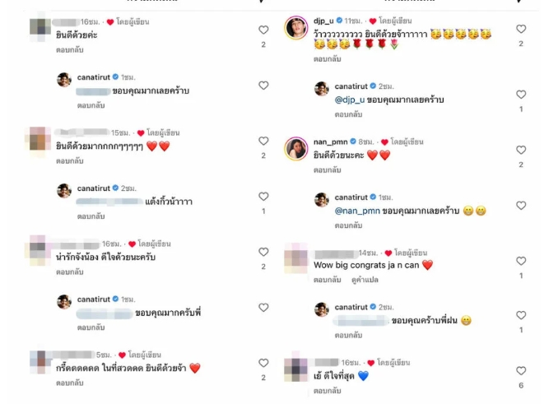
Task: Open nan_pmn profile avatar
Action: (296, 148)
